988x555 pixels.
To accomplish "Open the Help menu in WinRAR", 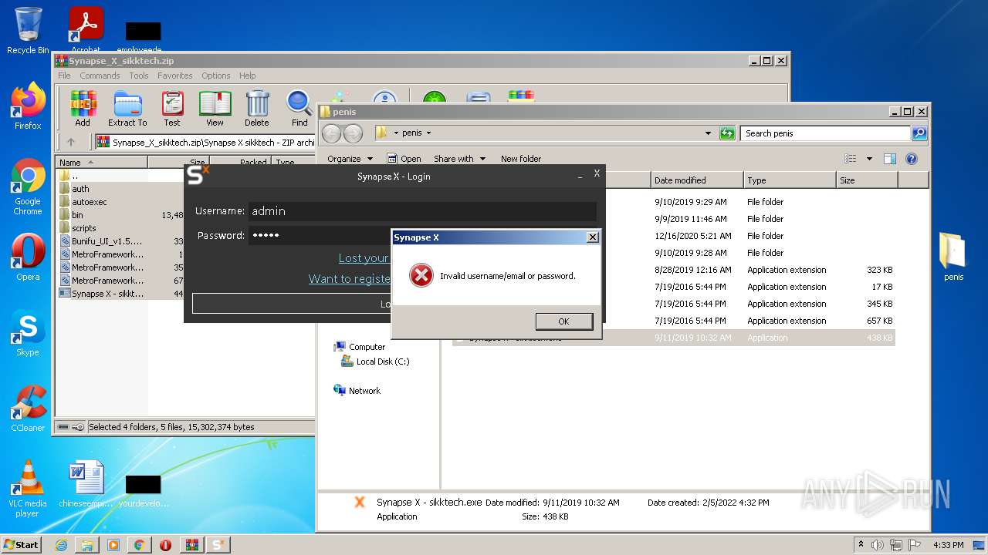I will pos(247,76).
